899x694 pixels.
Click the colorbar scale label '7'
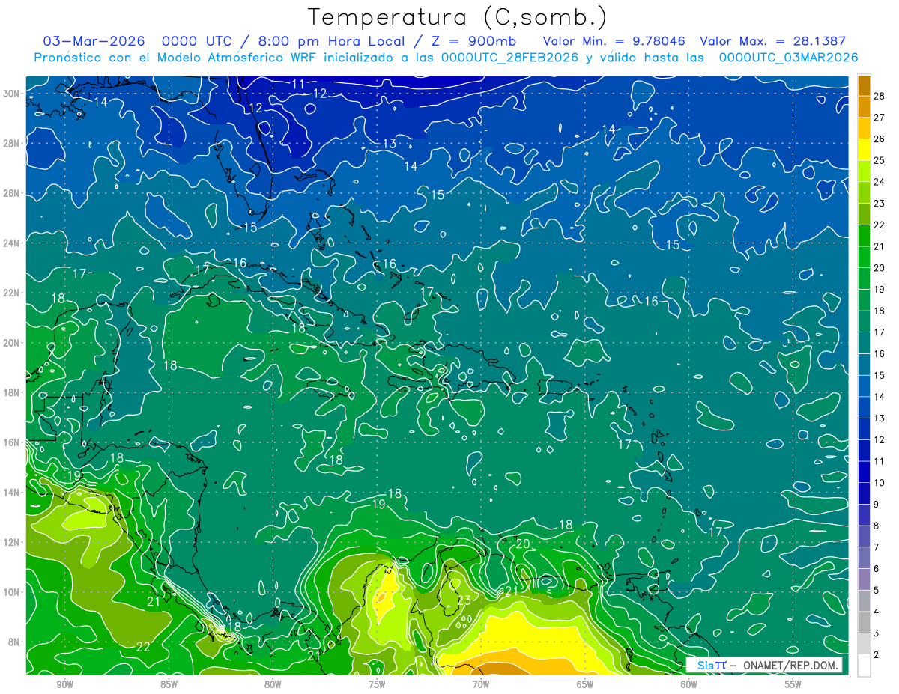tap(877, 547)
